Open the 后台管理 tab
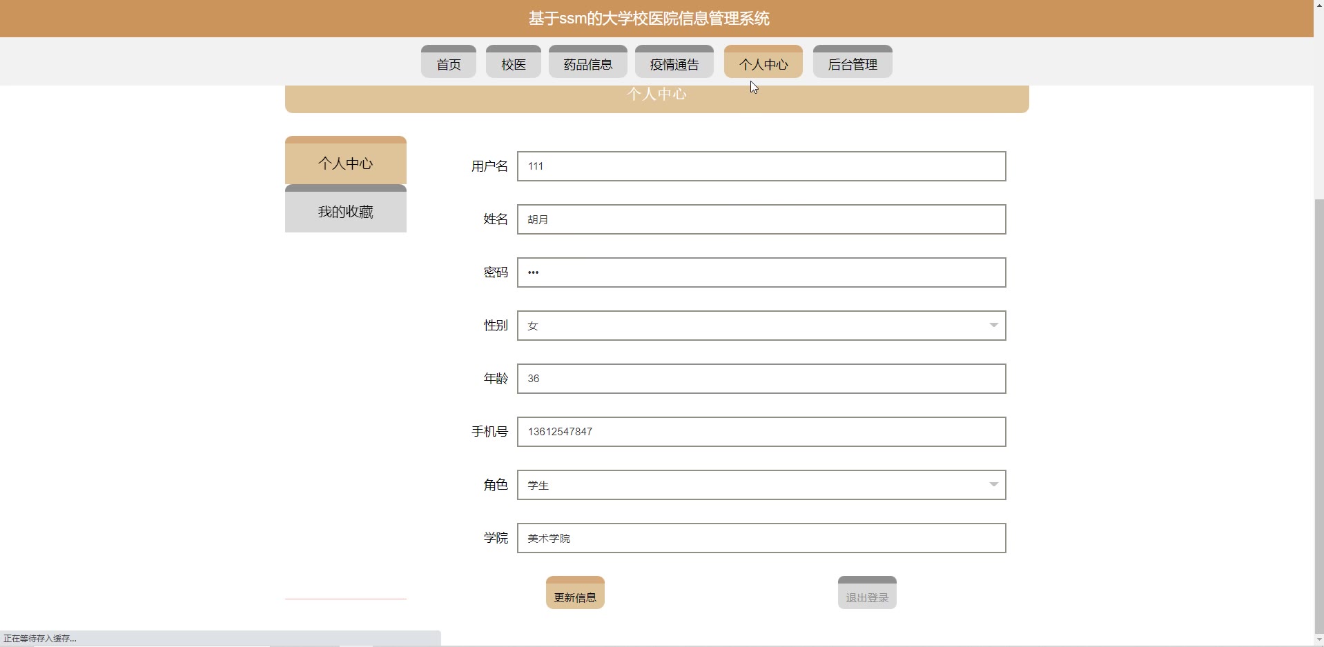The image size is (1324, 647). point(852,63)
